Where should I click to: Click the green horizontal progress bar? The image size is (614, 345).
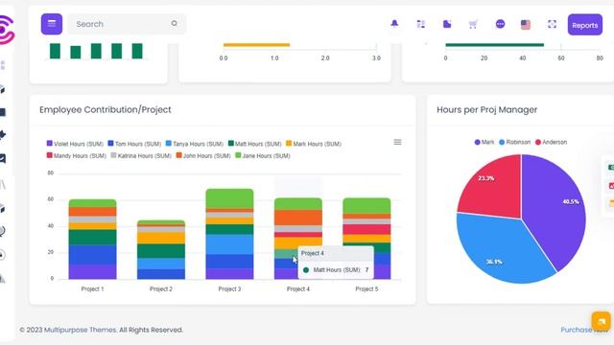495,45
